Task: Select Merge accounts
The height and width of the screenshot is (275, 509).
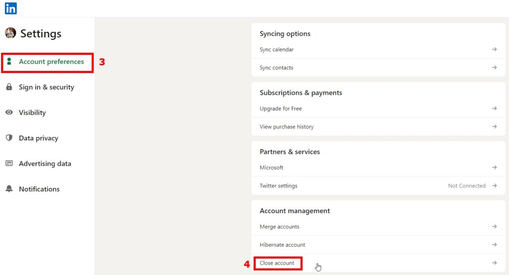Action: click(x=378, y=226)
